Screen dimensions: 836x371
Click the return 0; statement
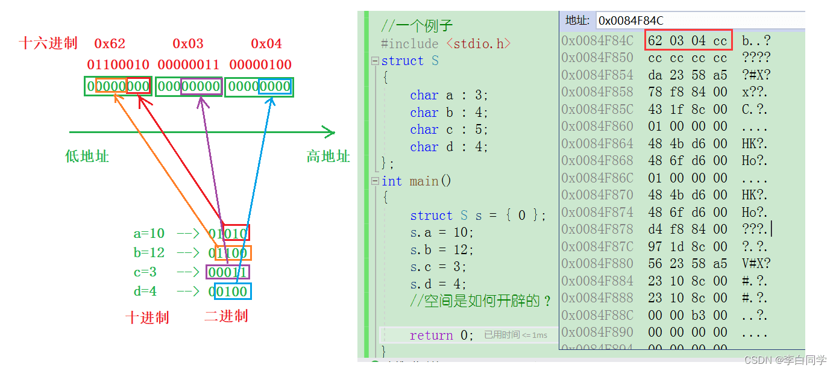(442, 335)
